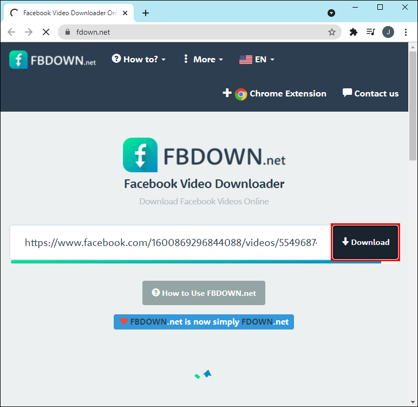418x407 pixels.
Task: Open the Chrome Extension link
Action: click(275, 94)
